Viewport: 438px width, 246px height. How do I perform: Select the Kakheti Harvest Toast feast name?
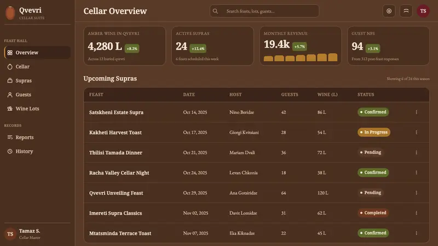tap(116, 132)
